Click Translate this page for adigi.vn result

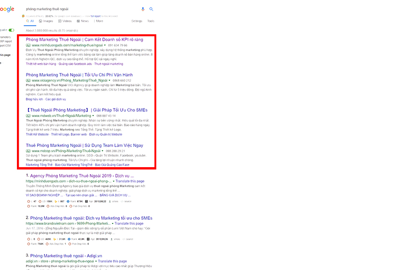(x=113, y=261)
